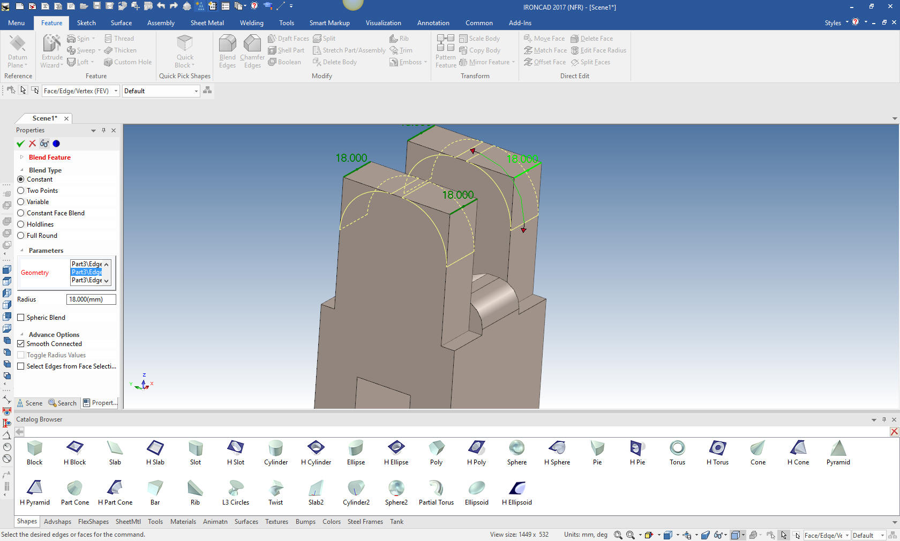
Task: Collapse the Parameters section
Action: (22, 251)
